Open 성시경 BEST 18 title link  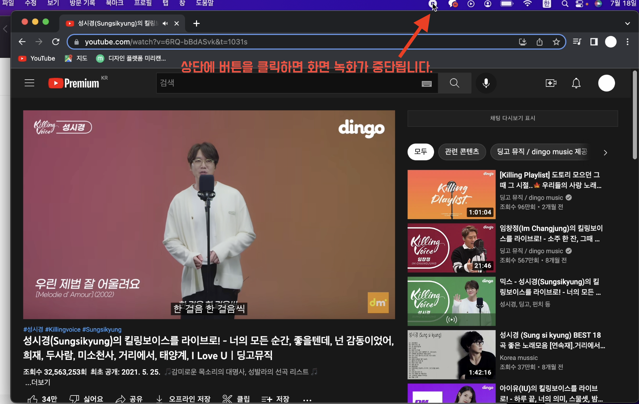552,340
